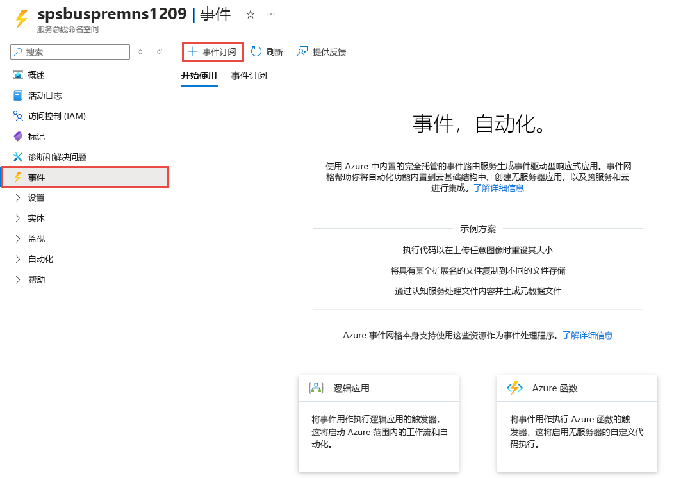
Task: Open 了解详细信息 link after 事件处理程序
Action: (588, 335)
